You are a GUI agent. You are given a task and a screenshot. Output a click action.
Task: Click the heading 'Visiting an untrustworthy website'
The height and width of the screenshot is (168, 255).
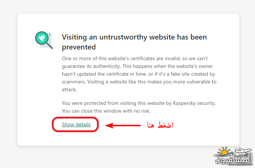[134, 37]
